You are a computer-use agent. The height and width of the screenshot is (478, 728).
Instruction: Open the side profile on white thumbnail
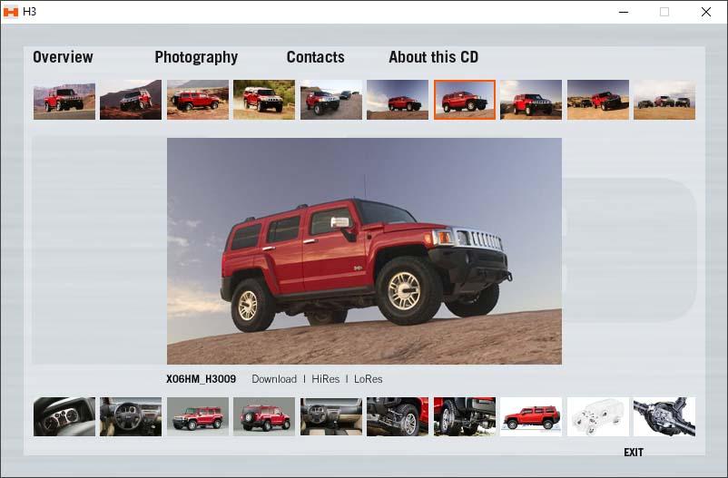tap(531, 416)
